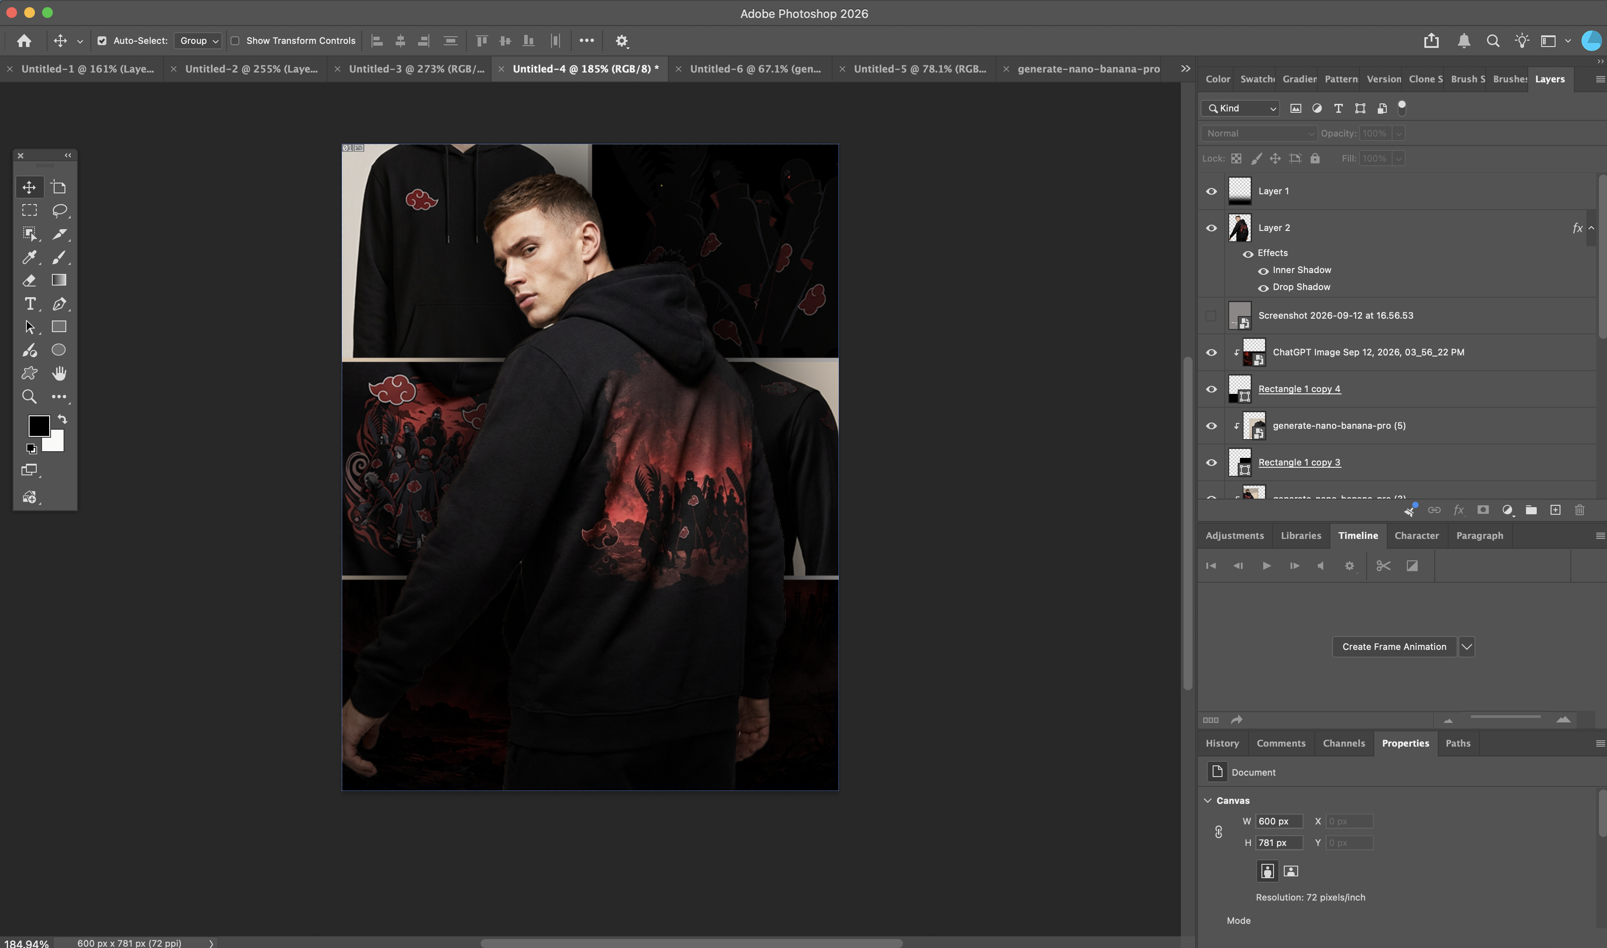Click the delete layer trash icon
Viewport: 1607px width, 948px height.
click(x=1580, y=510)
